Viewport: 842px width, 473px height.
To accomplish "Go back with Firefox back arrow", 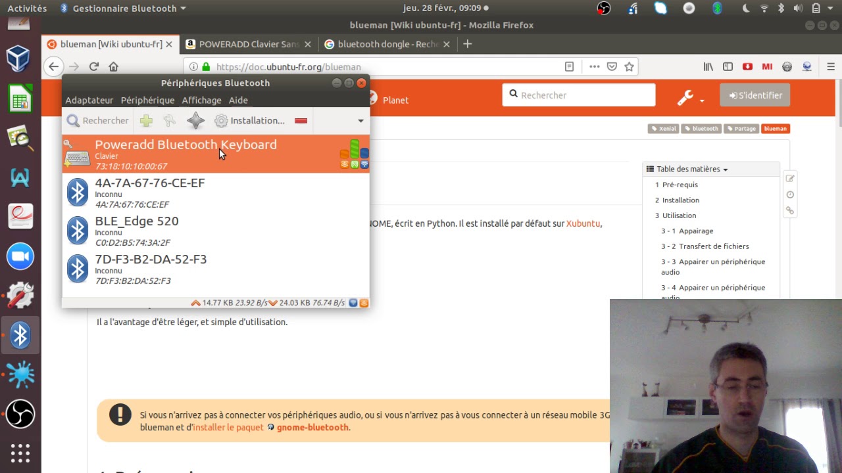I will 54,66.
